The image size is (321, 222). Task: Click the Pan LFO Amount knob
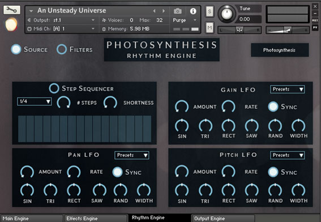pyautogui.click(x=27, y=172)
